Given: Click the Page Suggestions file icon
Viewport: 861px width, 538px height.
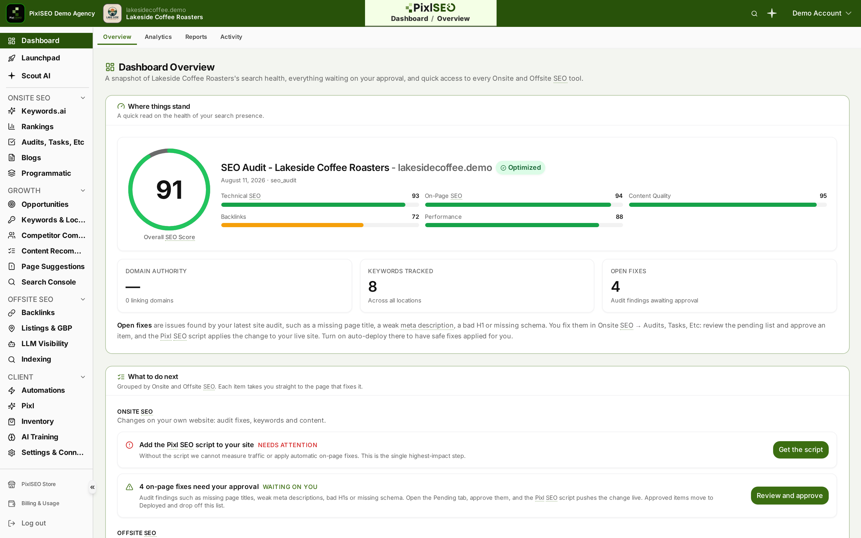Looking at the screenshot, I should click(12, 267).
